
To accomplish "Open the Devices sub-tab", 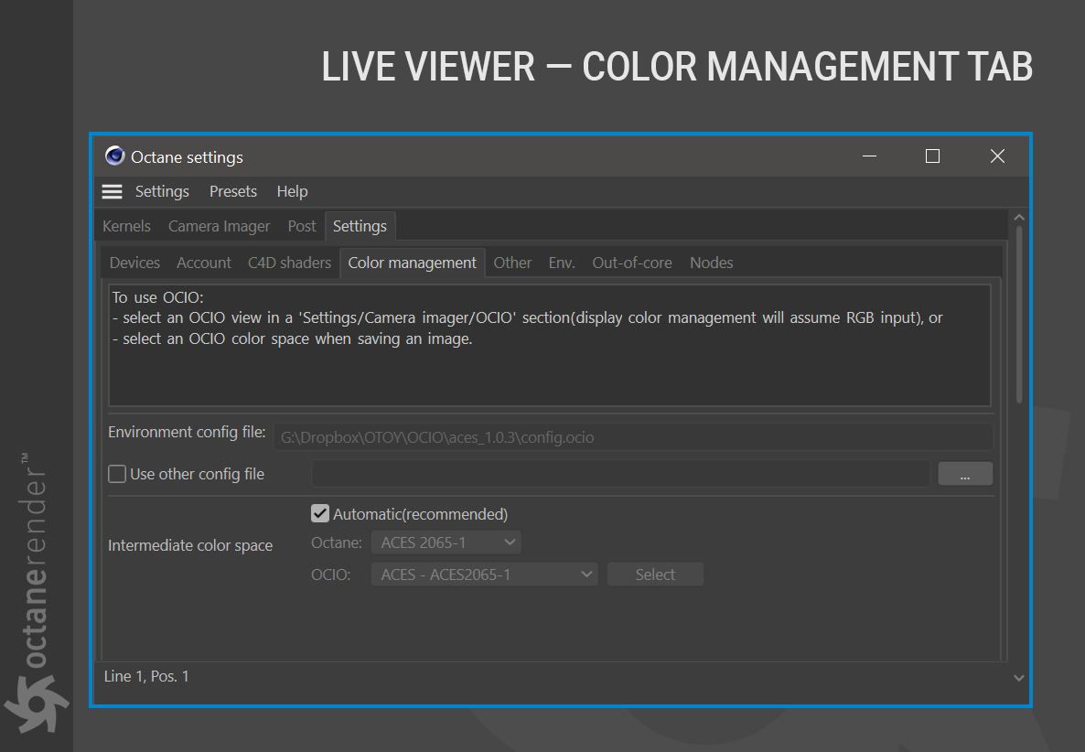I will pos(134,263).
